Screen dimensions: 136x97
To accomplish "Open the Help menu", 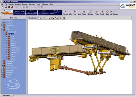I will click(51, 4).
